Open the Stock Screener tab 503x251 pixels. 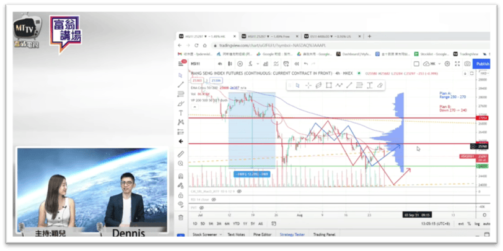point(204,235)
